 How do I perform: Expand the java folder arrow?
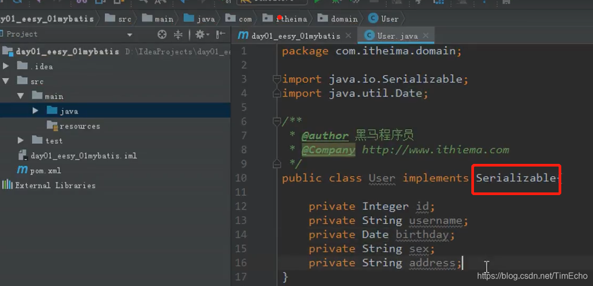[35, 110]
